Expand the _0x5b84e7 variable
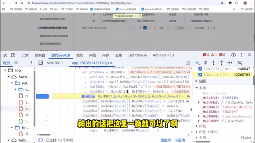This screenshot has width=255, height=143. point(199,102)
